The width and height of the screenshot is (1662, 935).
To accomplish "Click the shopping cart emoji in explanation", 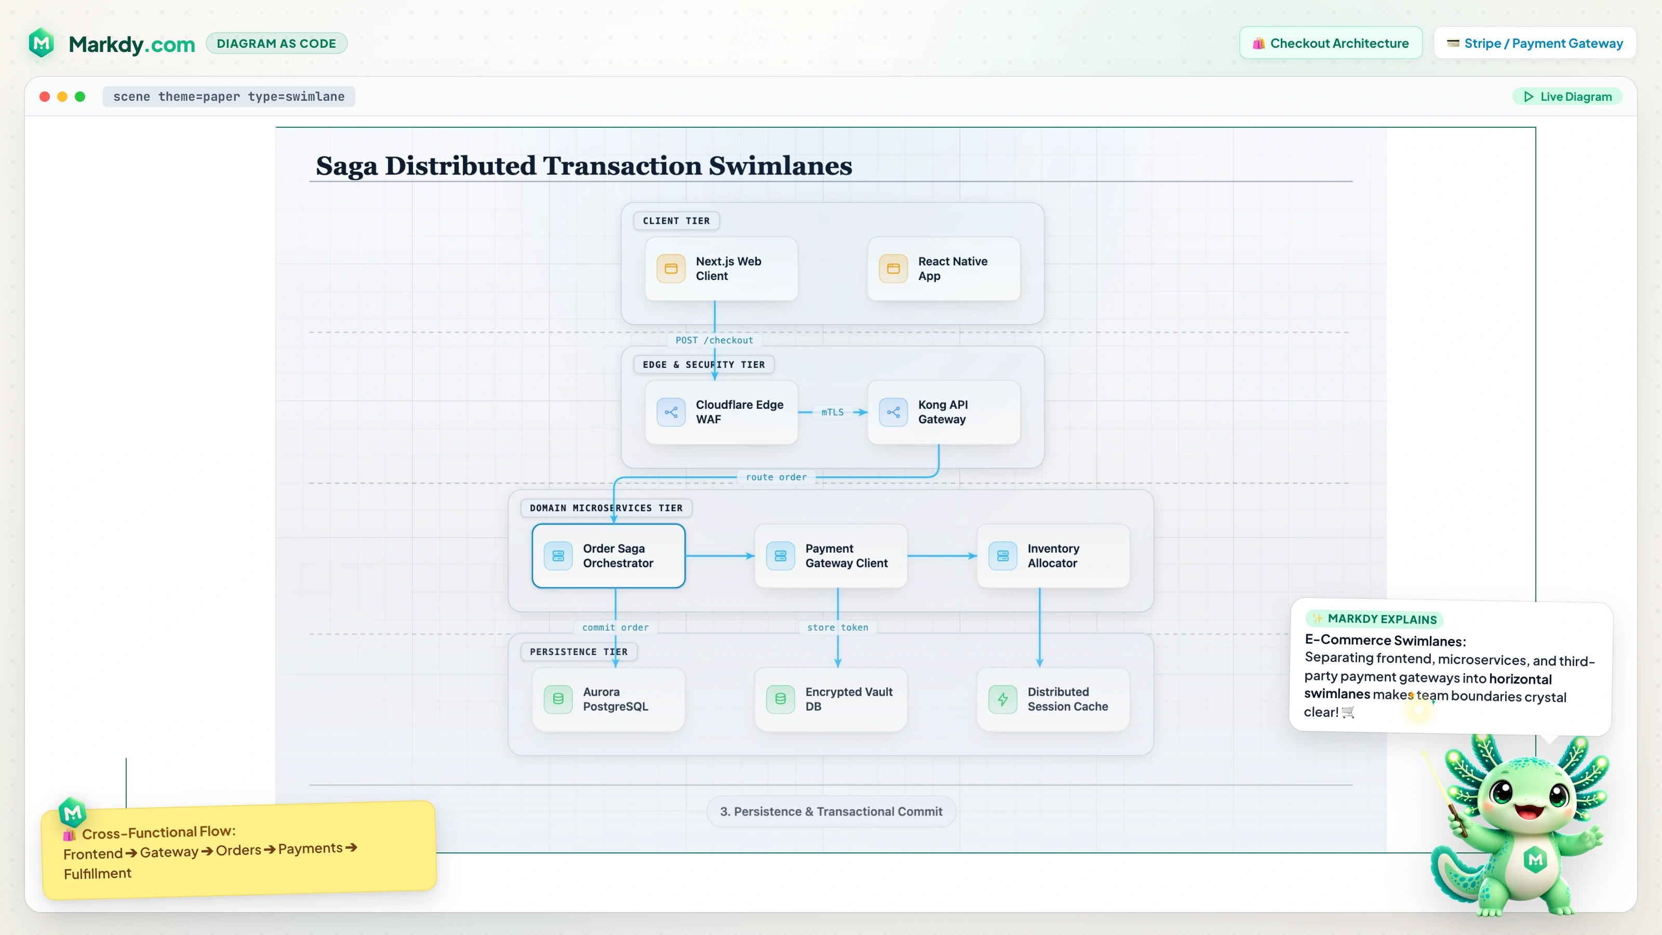I will (x=1348, y=712).
